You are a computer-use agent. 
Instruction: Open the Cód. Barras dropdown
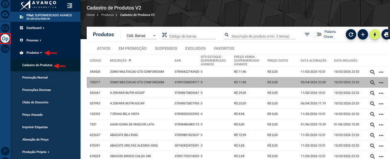[x=141, y=36]
